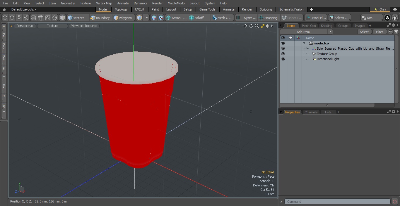Open the Work Plane menu

[x=316, y=18]
